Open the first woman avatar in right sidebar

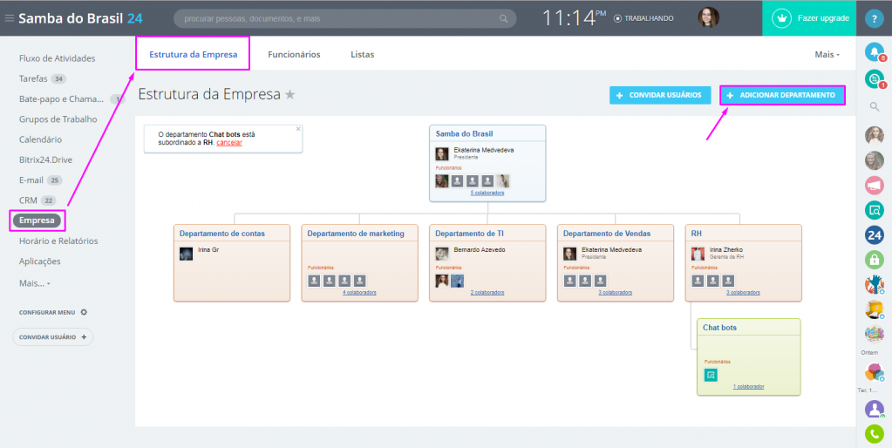tap(875, 135)
